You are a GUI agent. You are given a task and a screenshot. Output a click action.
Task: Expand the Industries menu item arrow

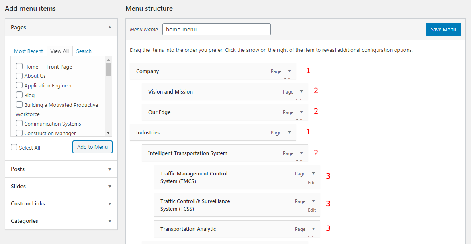click(x=289, y=132)
